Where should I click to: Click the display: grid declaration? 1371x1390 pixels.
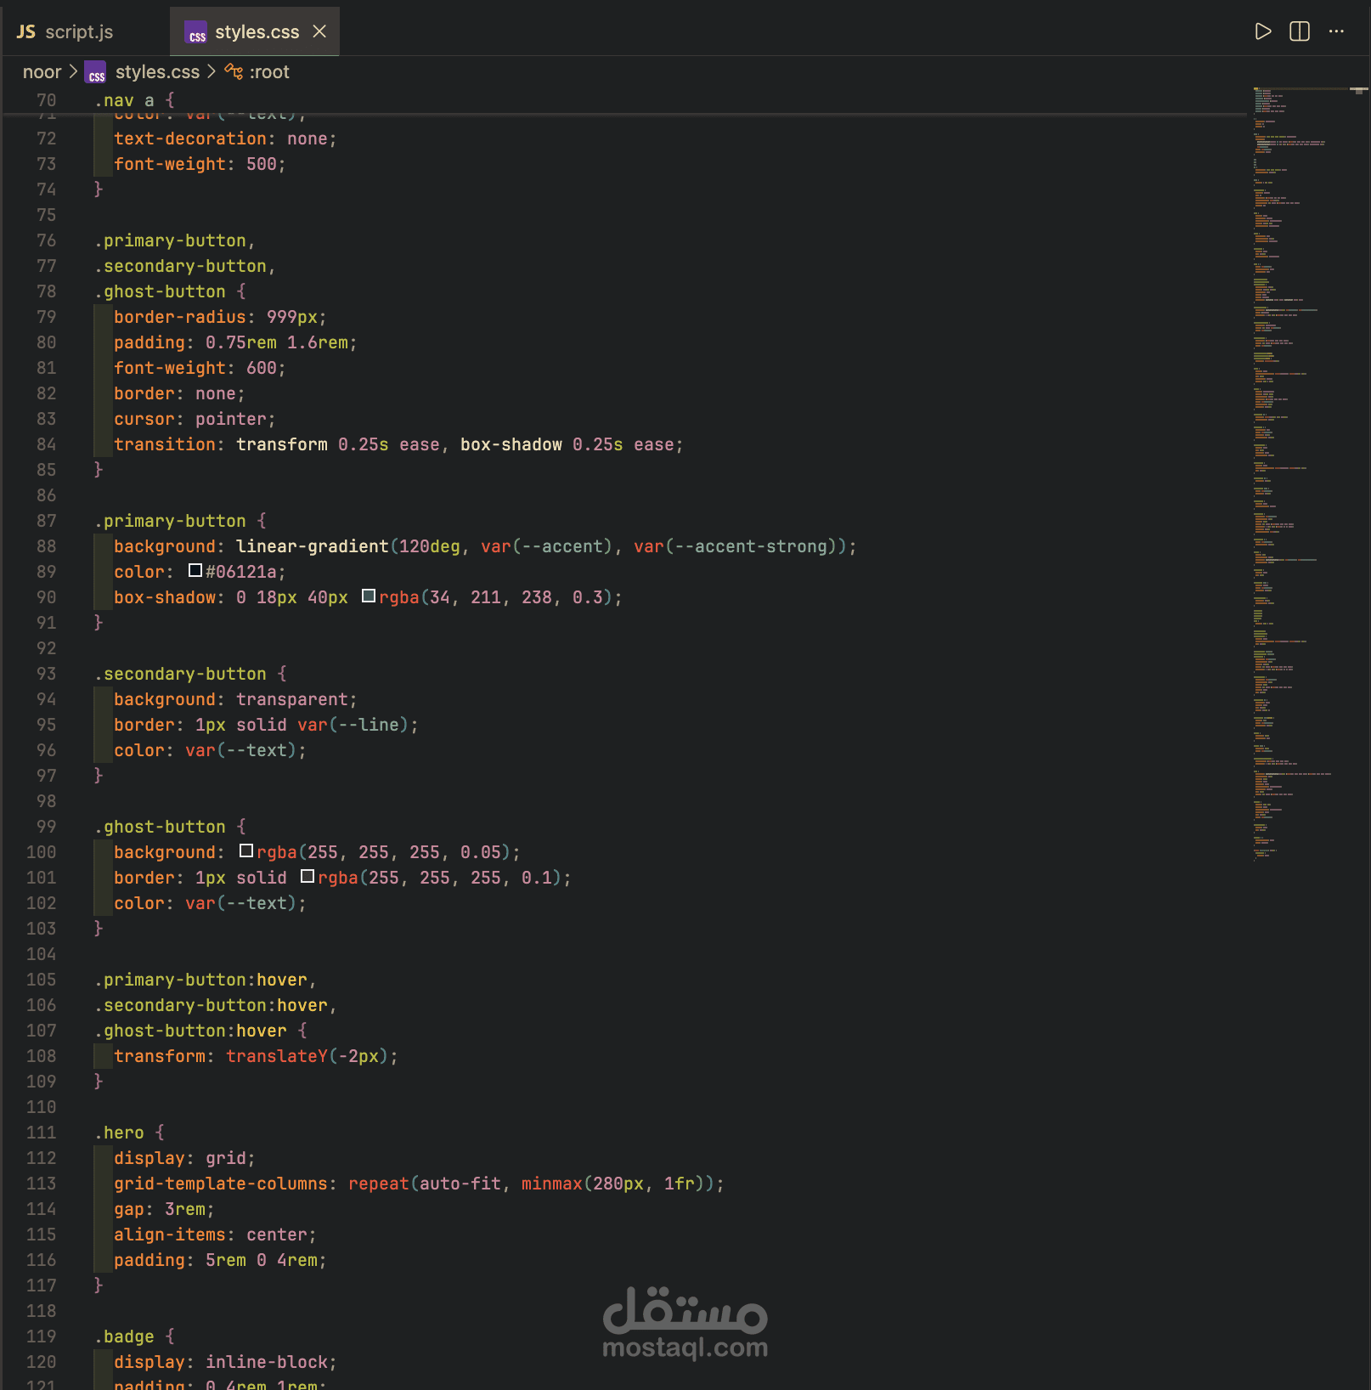point(184,1158)
